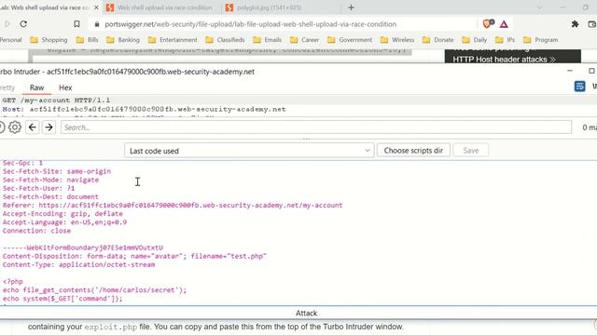Expand the Last code used dropdown
The height and width of the screenshot is (335, 597).
point(249,151)
